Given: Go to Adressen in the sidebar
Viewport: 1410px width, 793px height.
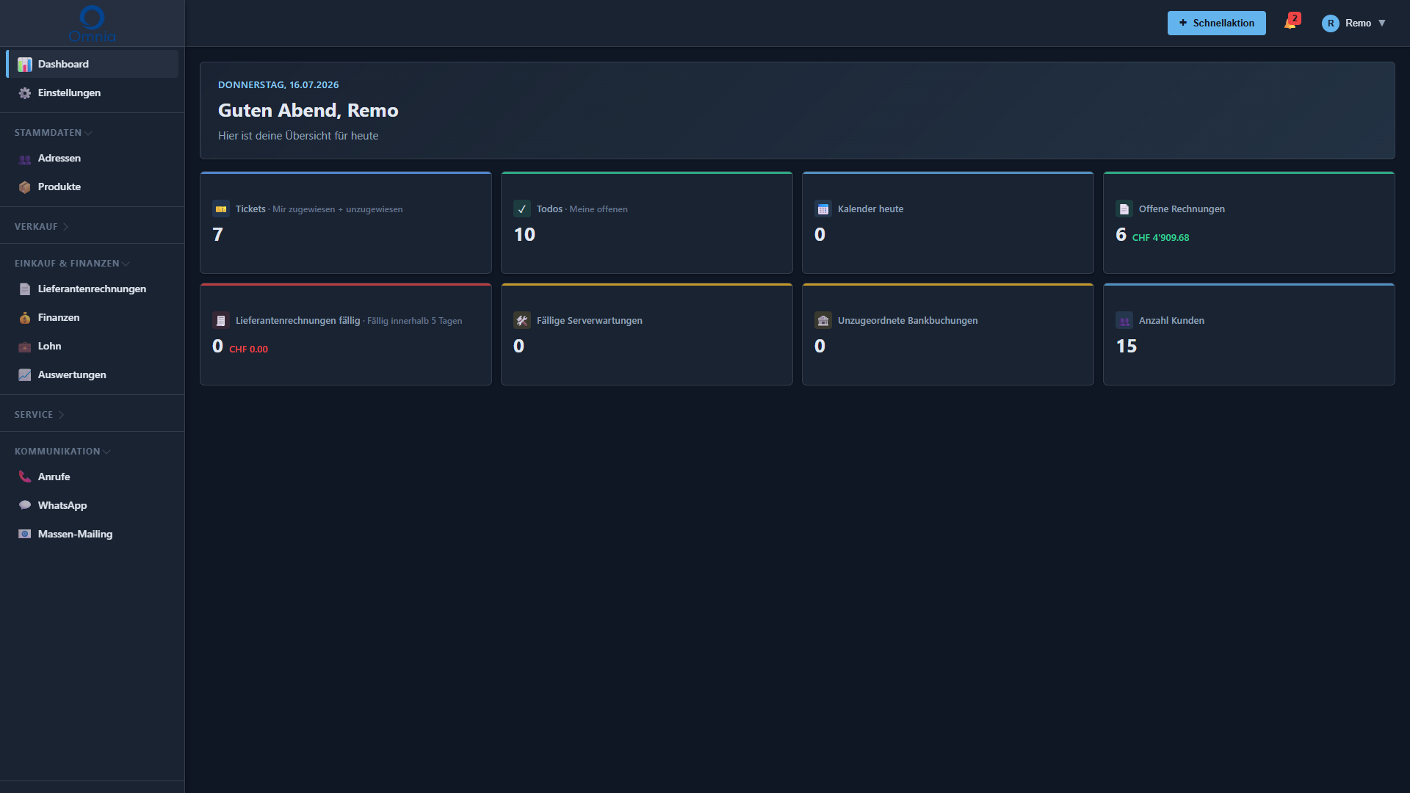Looking at the screenshot, I should coord(93,159).
